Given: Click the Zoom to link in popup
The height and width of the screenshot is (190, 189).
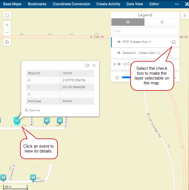Looking at the screenshot, I should tap(32, 110).
